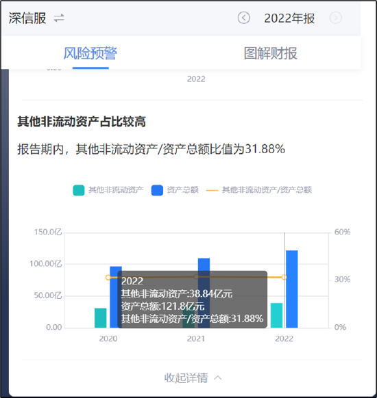Screen dimensions: 377x398
Task: Click the 150.0亿 y-axis label
Action: click(48, 232)
